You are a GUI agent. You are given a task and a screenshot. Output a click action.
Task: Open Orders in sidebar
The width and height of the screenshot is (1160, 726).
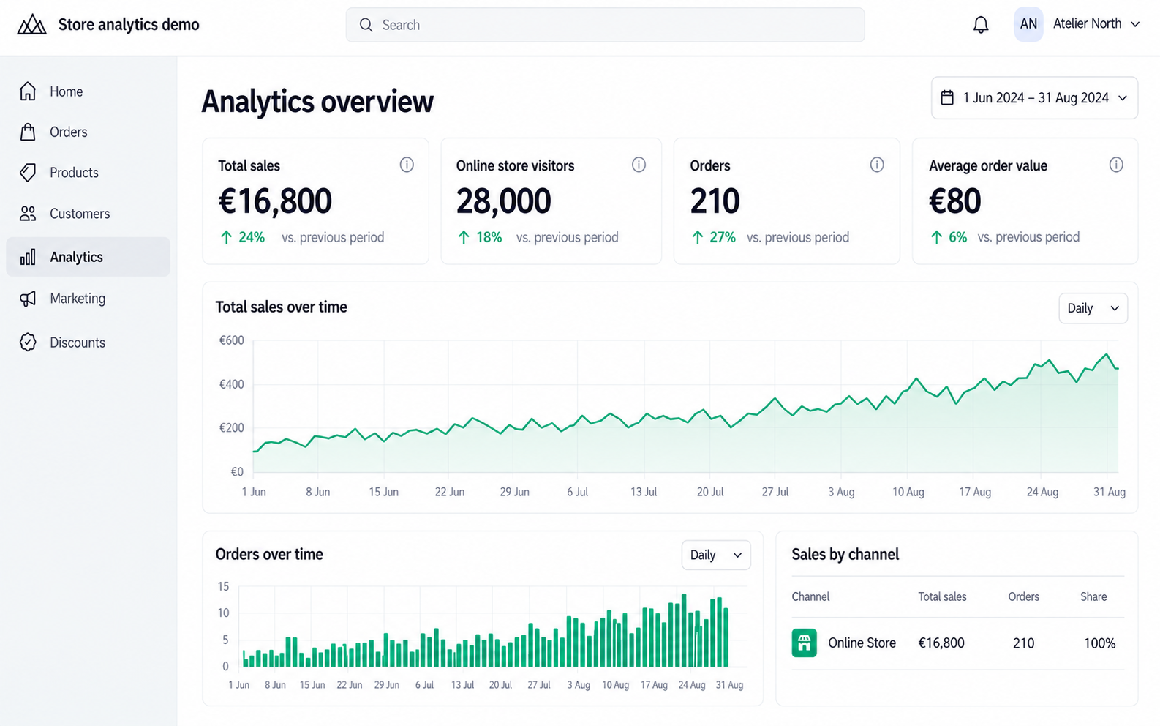[x=88, y=132]
